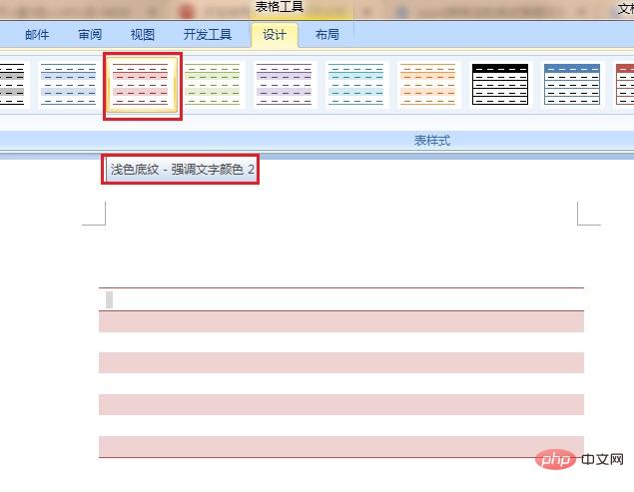Click the active 设计 tab
This screenshot has height=492, width=634.
275,34
